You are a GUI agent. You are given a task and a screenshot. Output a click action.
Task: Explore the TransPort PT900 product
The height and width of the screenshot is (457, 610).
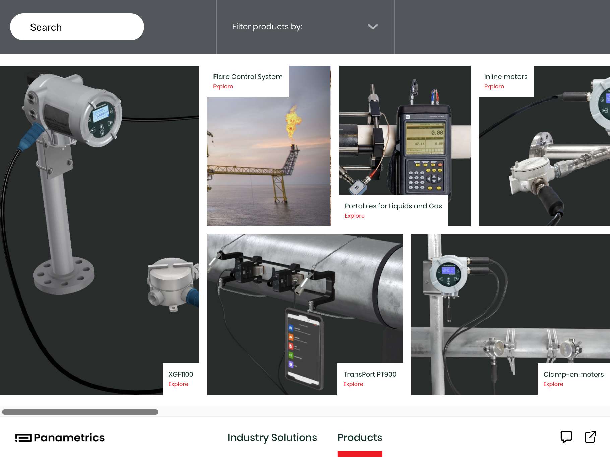coord(353,384)
